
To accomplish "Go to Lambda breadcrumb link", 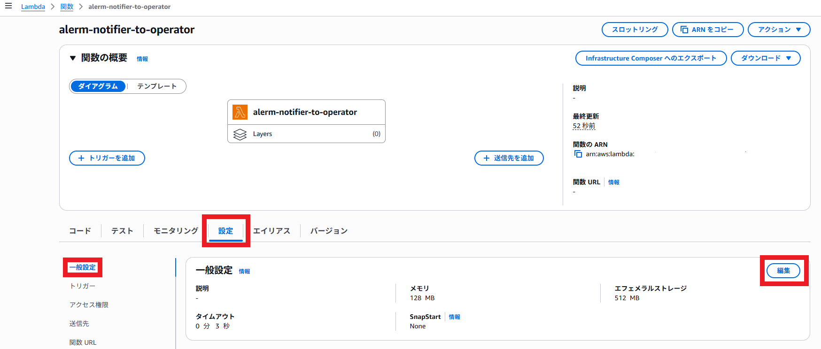I will click(33, 7).
